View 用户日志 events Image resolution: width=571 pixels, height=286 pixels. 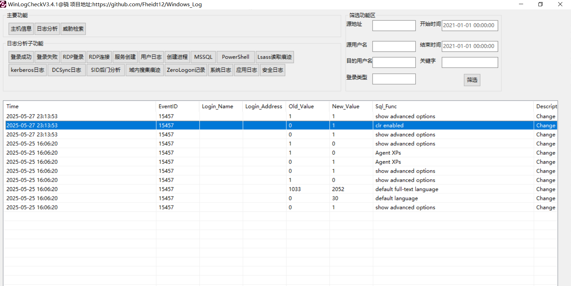(x=151, y=57)
